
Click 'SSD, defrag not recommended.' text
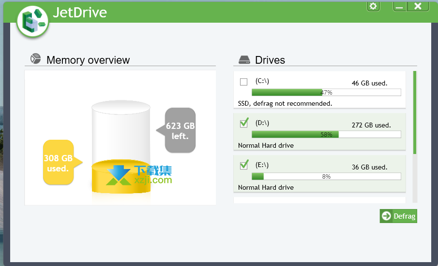285,104
